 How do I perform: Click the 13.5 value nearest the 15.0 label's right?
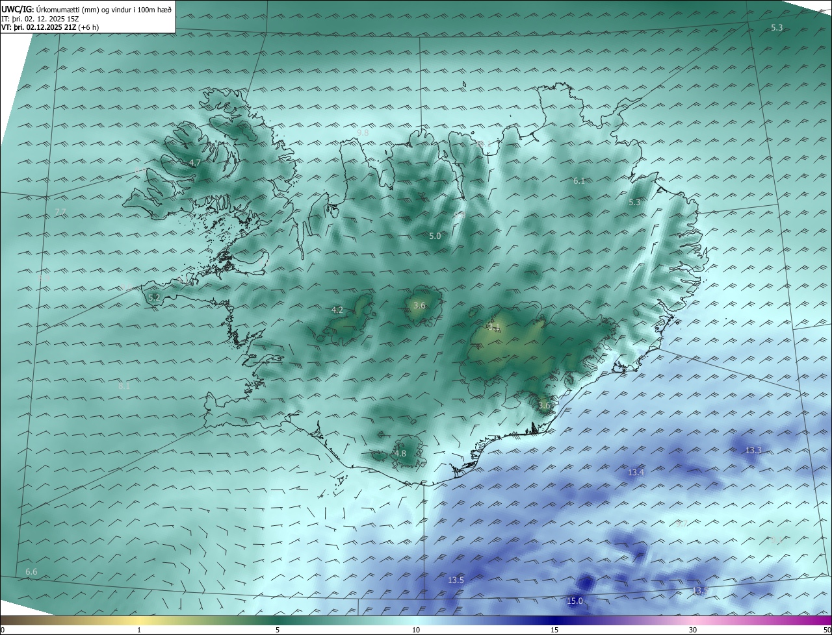(700, 591)
